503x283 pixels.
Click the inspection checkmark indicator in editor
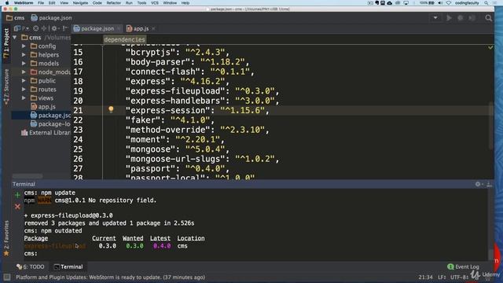click(x=490, y=47)
